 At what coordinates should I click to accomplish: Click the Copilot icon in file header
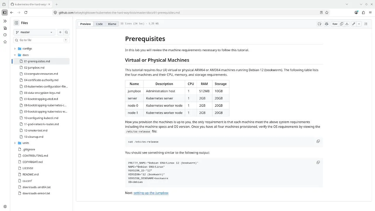326,24
